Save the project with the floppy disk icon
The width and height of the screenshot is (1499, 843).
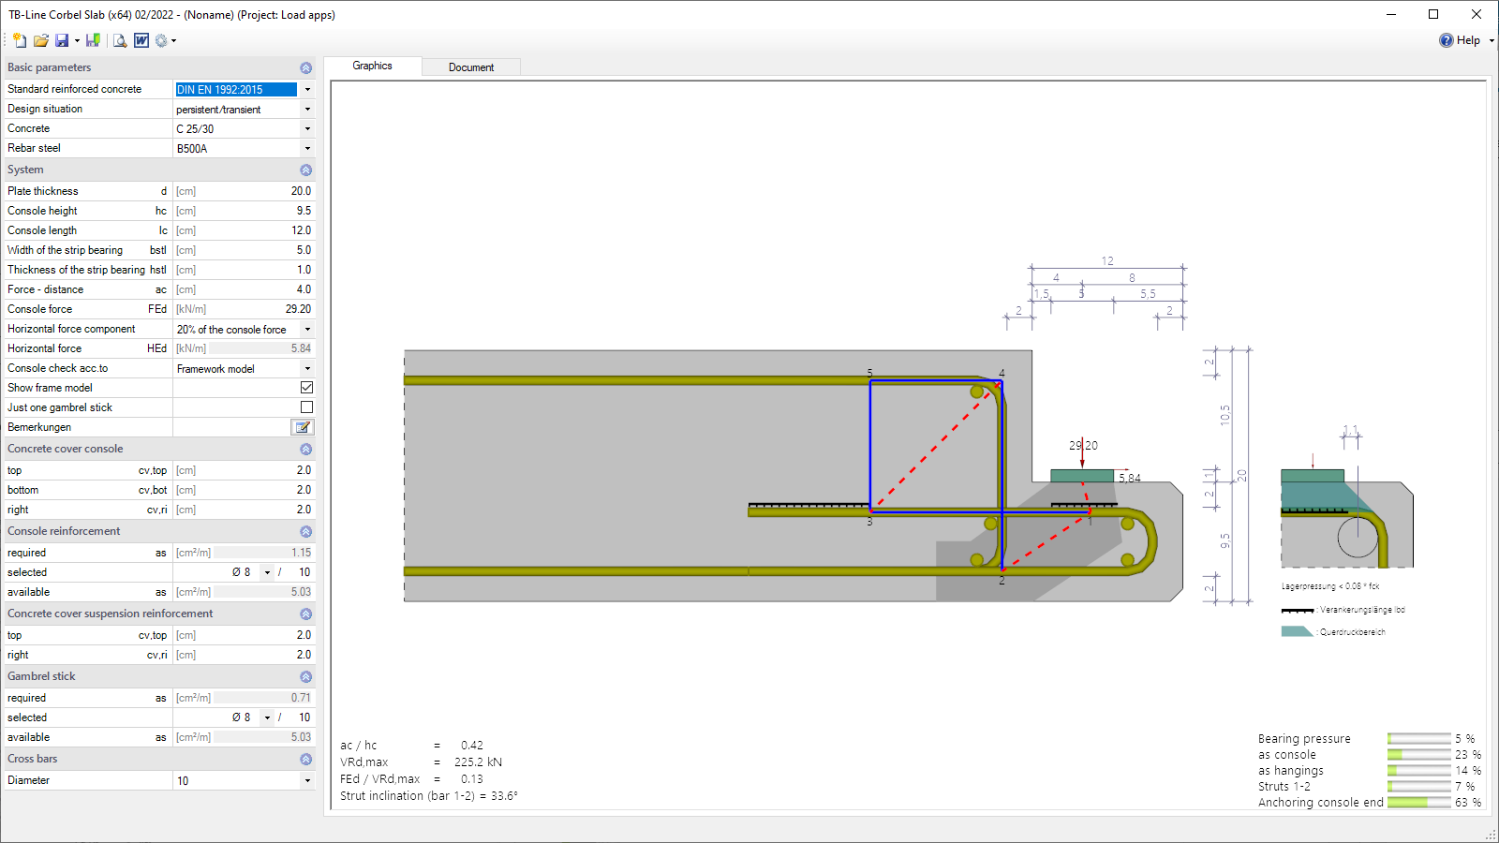click(x=62, y=40)
